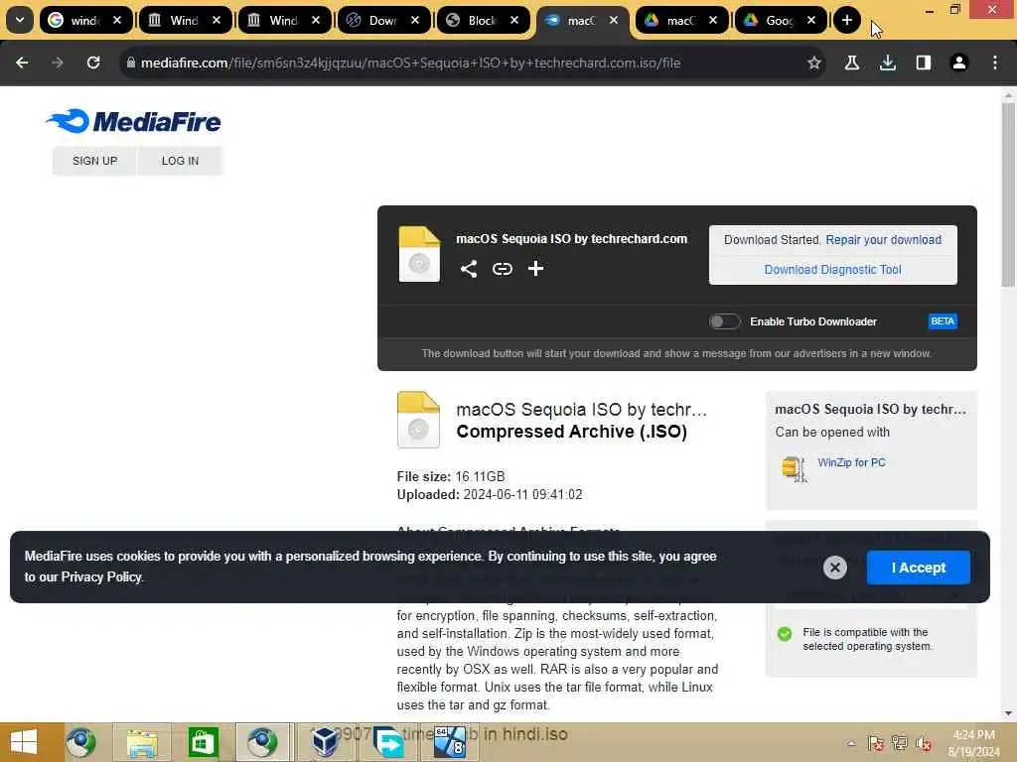Reload the MediaFire page
Image resolution: width=1017 pixels, height=762 pixels.
(93, 63)
